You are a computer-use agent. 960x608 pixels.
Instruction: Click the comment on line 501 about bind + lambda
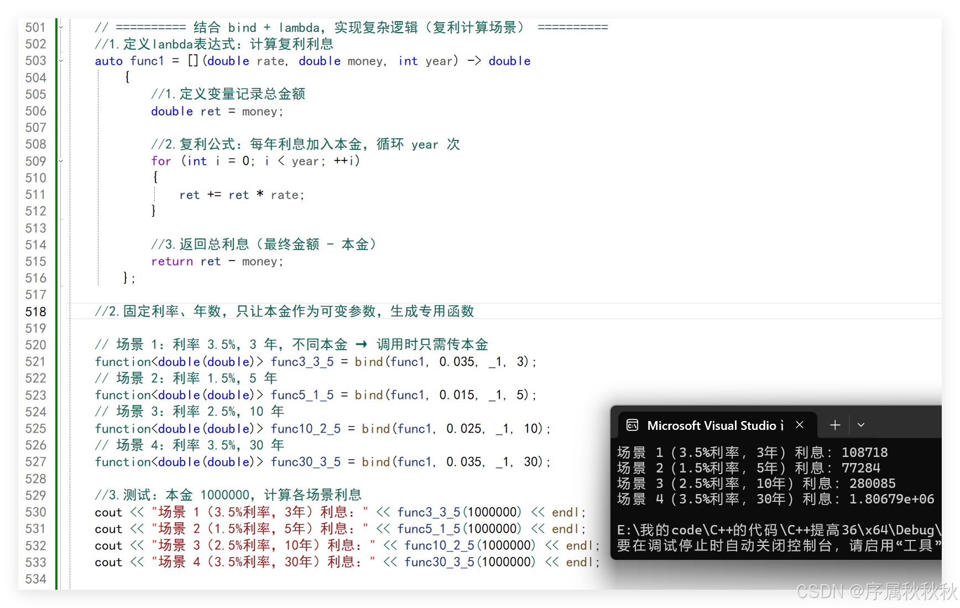point(351,27)
